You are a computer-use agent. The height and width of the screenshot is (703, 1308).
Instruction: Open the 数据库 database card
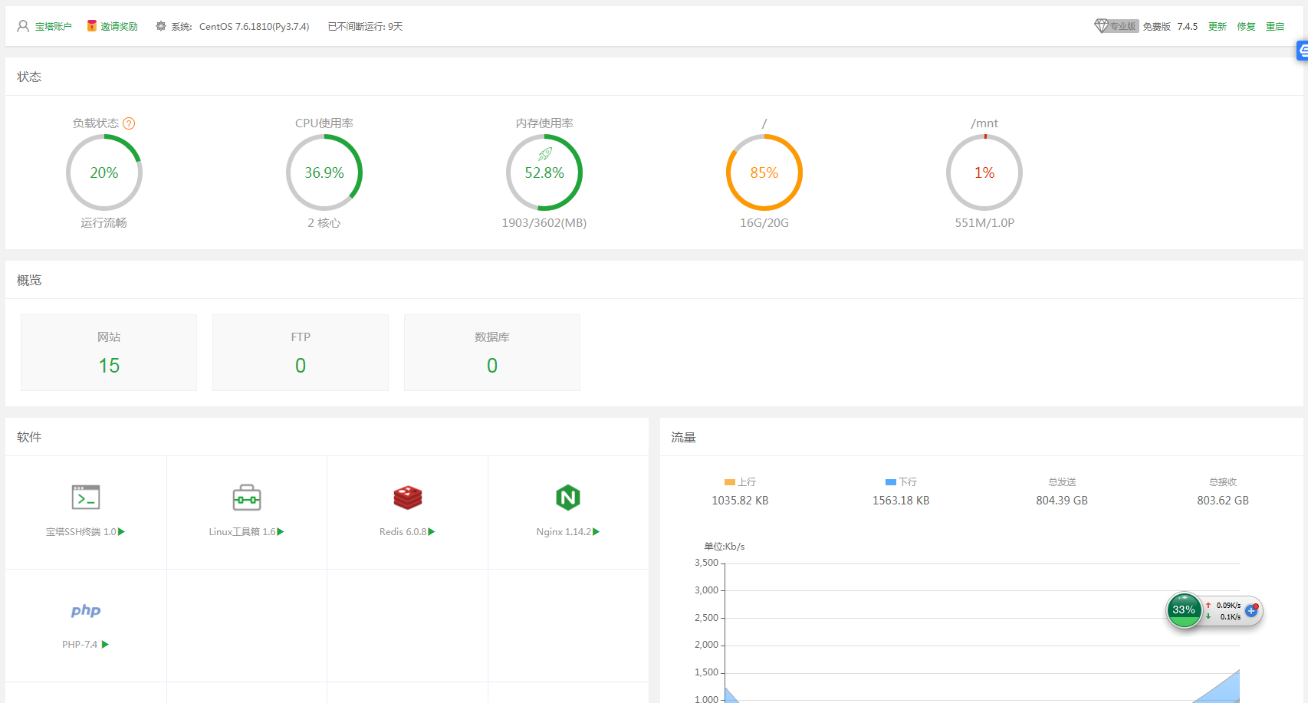tap(492, 353)
